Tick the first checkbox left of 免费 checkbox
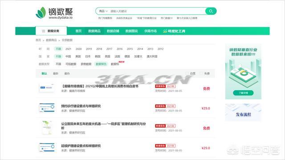This screenshot has width=285, height=160. (187, 73)
